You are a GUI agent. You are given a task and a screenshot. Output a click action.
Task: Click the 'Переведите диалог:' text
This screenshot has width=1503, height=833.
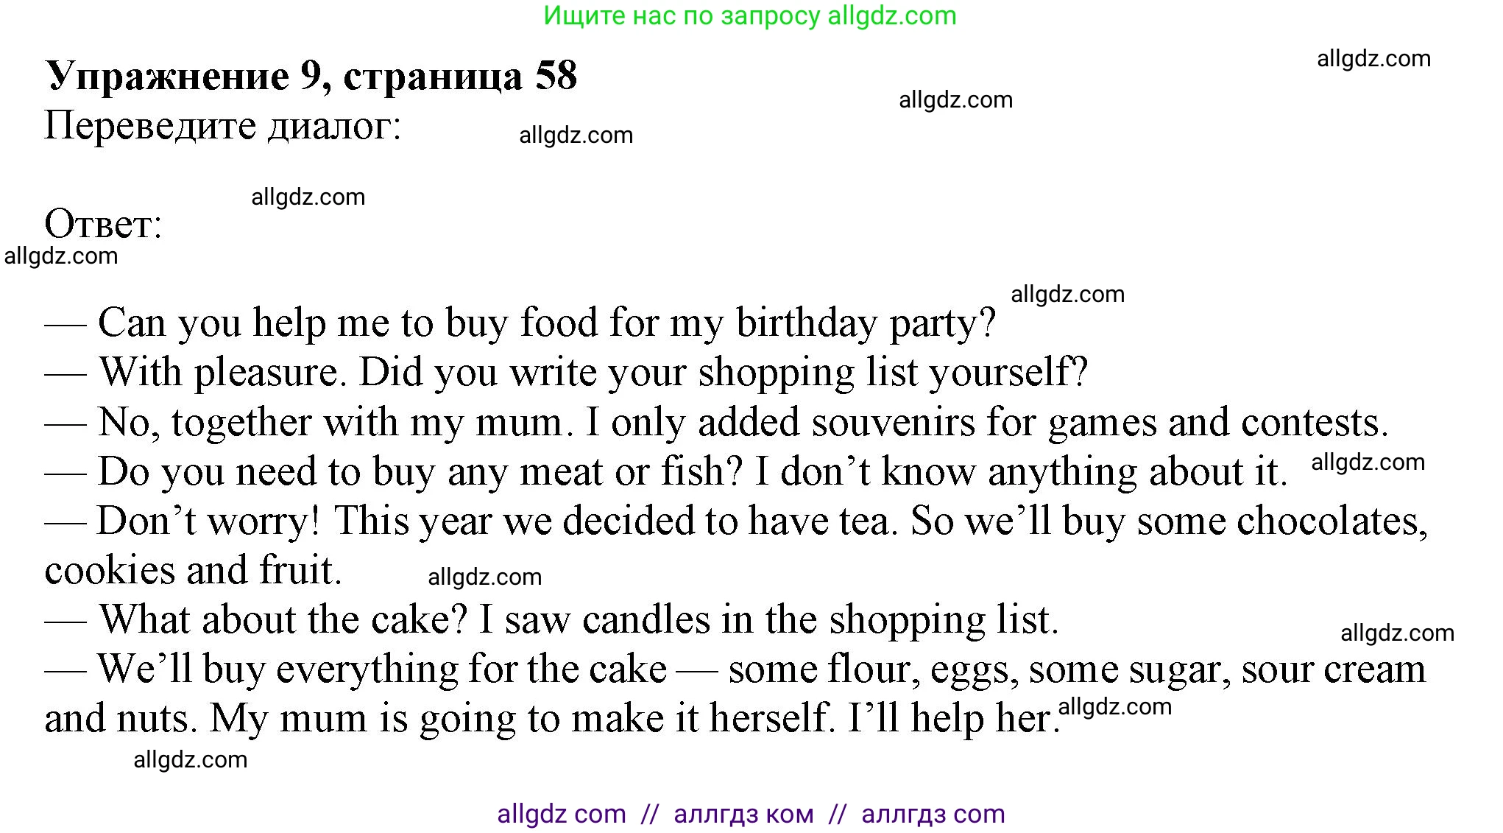(x=223, y=126)
